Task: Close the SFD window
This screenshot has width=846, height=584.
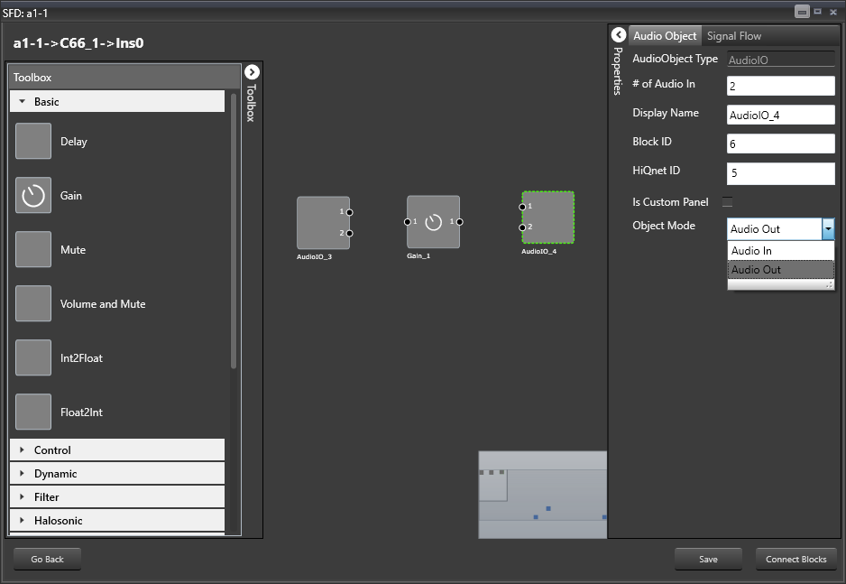Action: 833,12
